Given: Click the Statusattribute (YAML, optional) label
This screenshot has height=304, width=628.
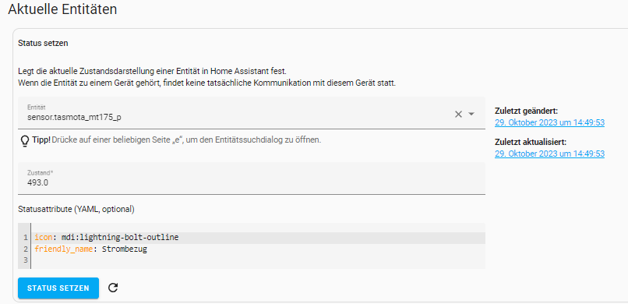Looking at the screenshot, I should click(76, 209).
